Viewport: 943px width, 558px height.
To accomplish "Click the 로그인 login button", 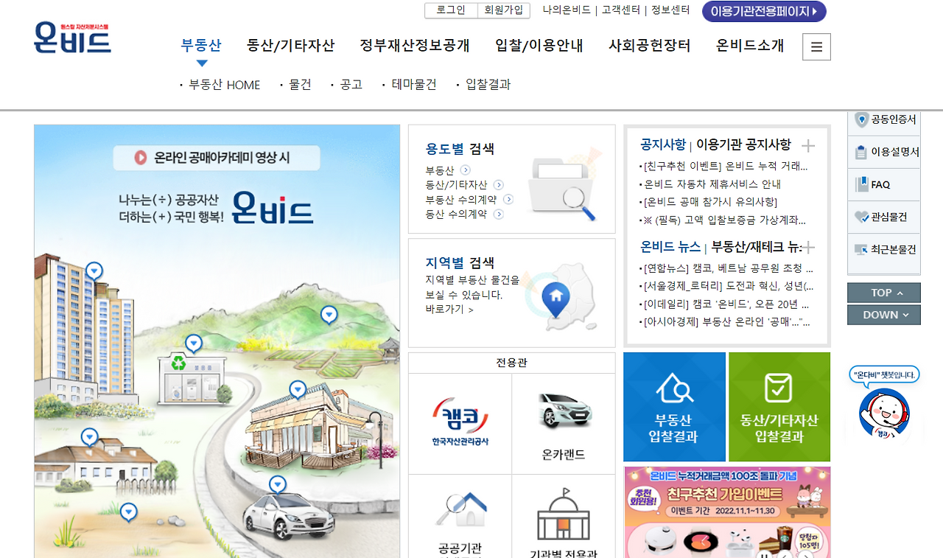I will coord(450,12).
